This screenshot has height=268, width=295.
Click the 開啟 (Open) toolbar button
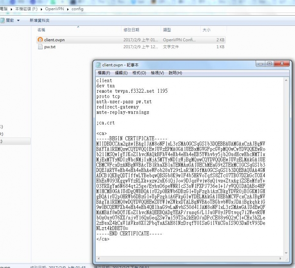pos(7,21)
